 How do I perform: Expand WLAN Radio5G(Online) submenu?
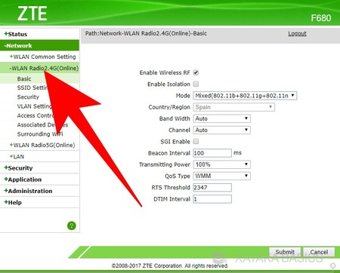point(42,145)
